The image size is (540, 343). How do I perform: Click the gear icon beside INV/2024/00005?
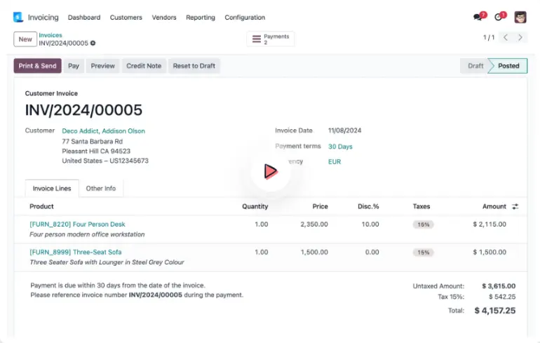click(x=93, y=43)
